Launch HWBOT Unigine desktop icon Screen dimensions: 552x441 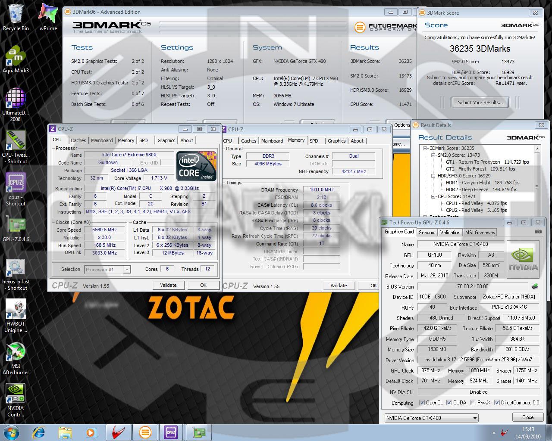[16, 316]
